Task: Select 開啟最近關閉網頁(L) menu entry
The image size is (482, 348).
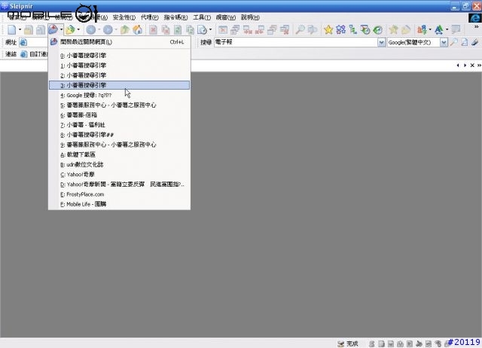Action: click(119, 42)
